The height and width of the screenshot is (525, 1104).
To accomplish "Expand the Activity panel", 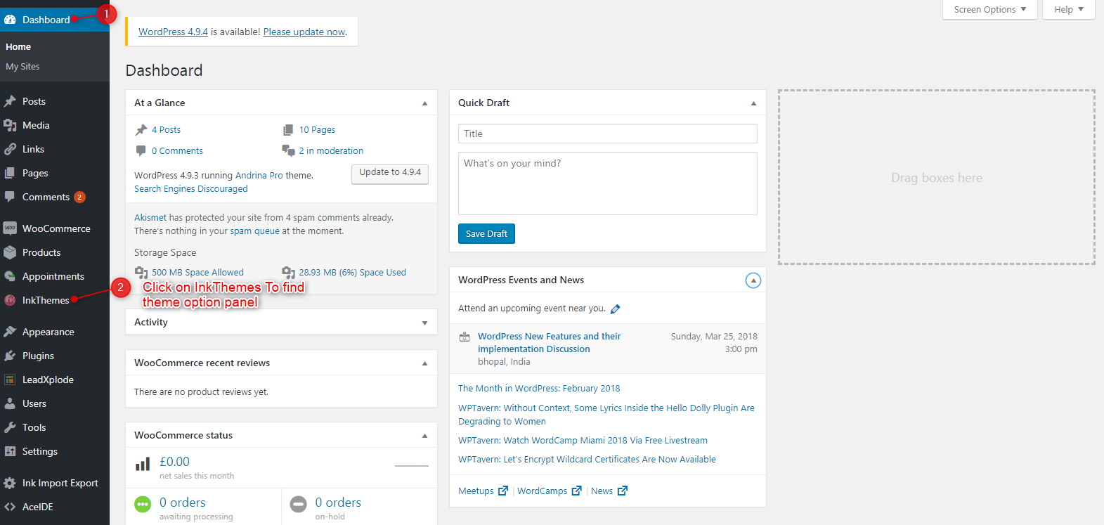I will (x=424, y=323).
